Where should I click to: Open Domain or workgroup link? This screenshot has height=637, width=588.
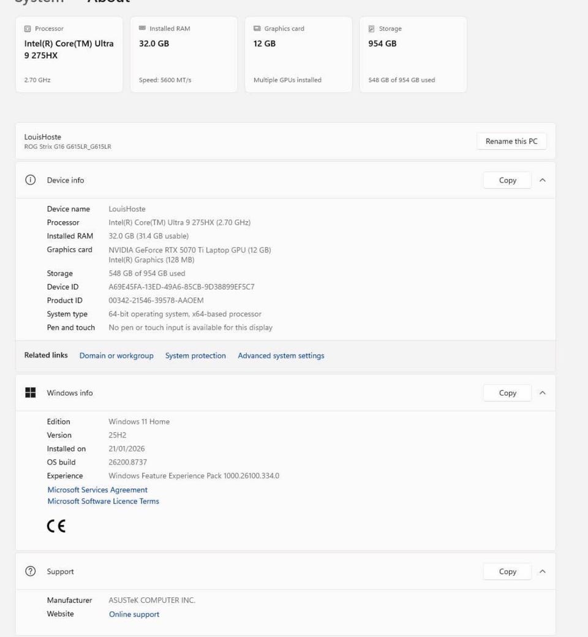116,355
